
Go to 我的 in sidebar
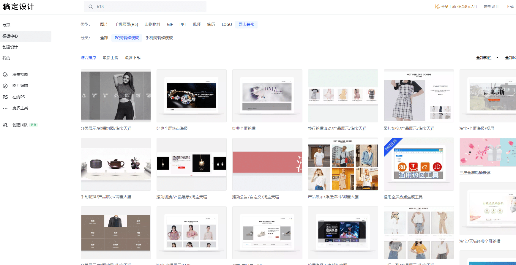6,58
